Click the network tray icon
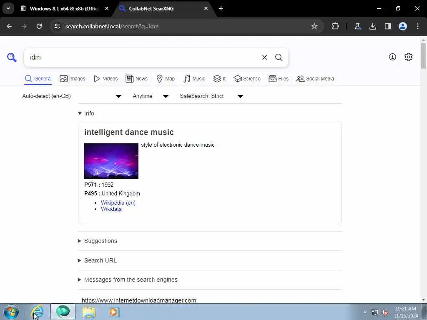This screenshot has height=320, width=427. (375, 312)
